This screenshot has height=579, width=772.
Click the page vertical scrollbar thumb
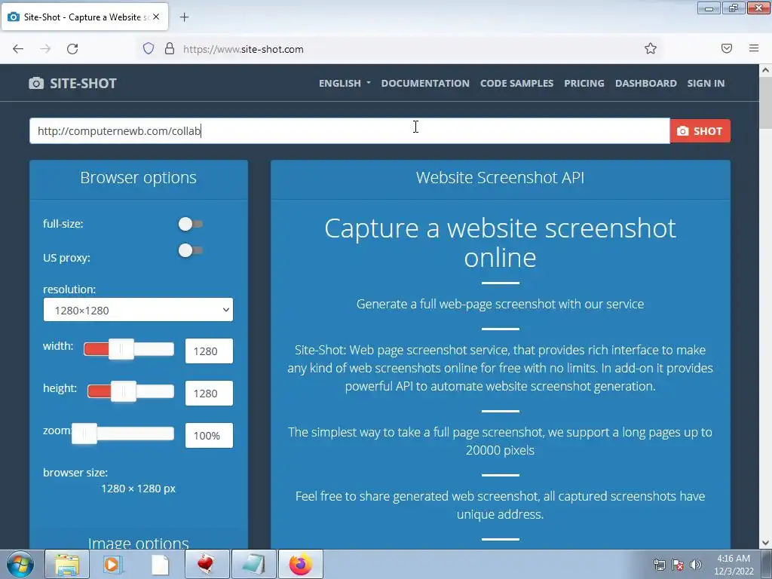766,103
